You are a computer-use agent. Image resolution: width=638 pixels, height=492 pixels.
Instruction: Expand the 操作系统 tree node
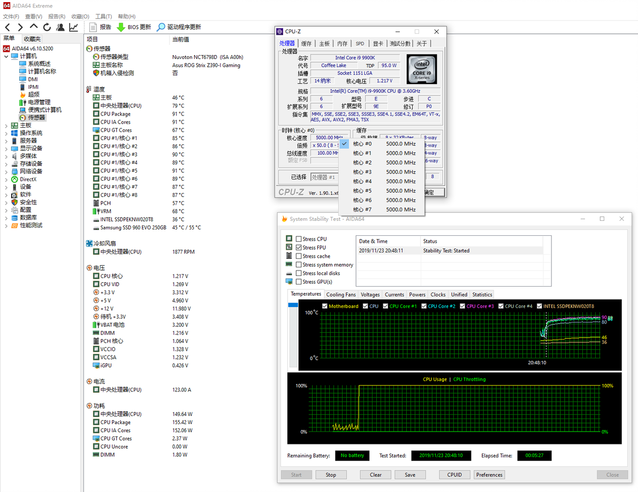[x=6, y=133]
